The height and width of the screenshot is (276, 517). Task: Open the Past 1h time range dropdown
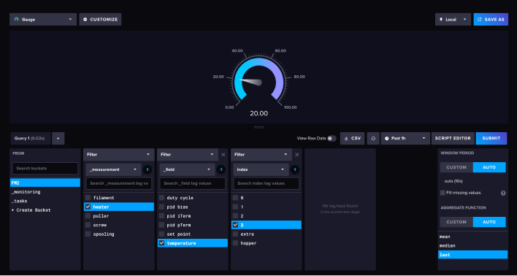(x=405, y=138)
